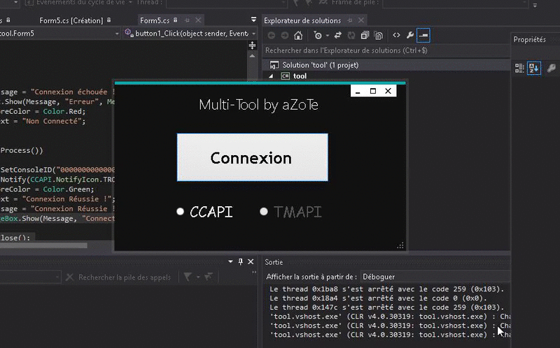Viewport: 560px width, 348px height.
Task: Open the clock filter's dropdown arrow
Action: tap(327, 36)
